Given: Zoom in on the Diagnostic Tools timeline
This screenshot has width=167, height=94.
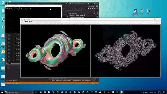Looking at the screenshot, I should click(x=77, y=15).
